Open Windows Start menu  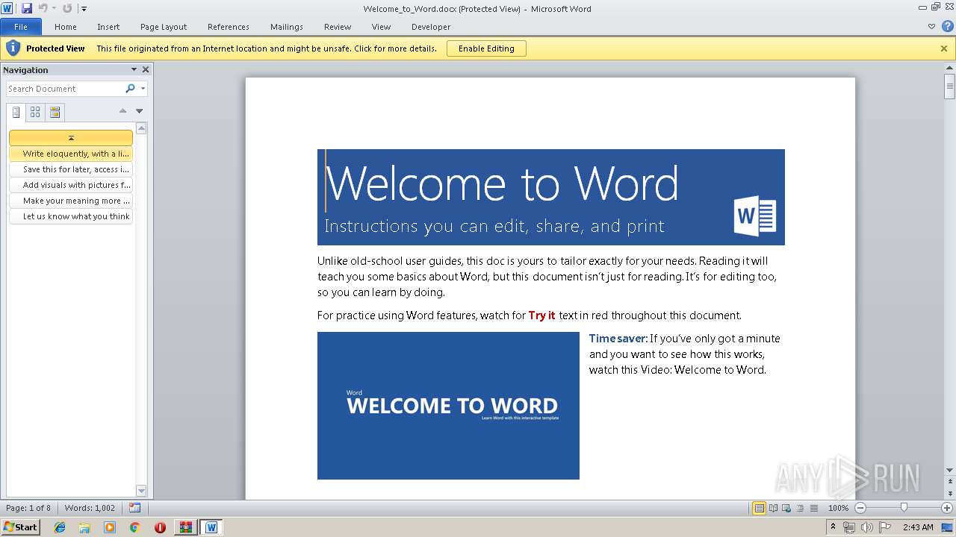tap(21, 527)
